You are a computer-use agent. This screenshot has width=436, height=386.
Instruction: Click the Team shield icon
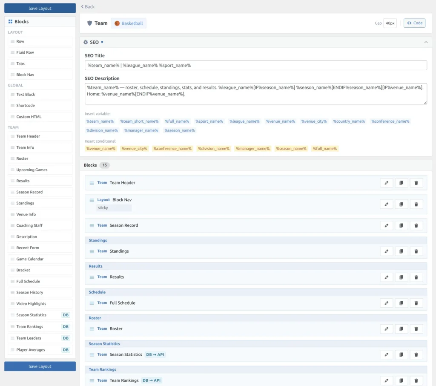click(89, 23)
